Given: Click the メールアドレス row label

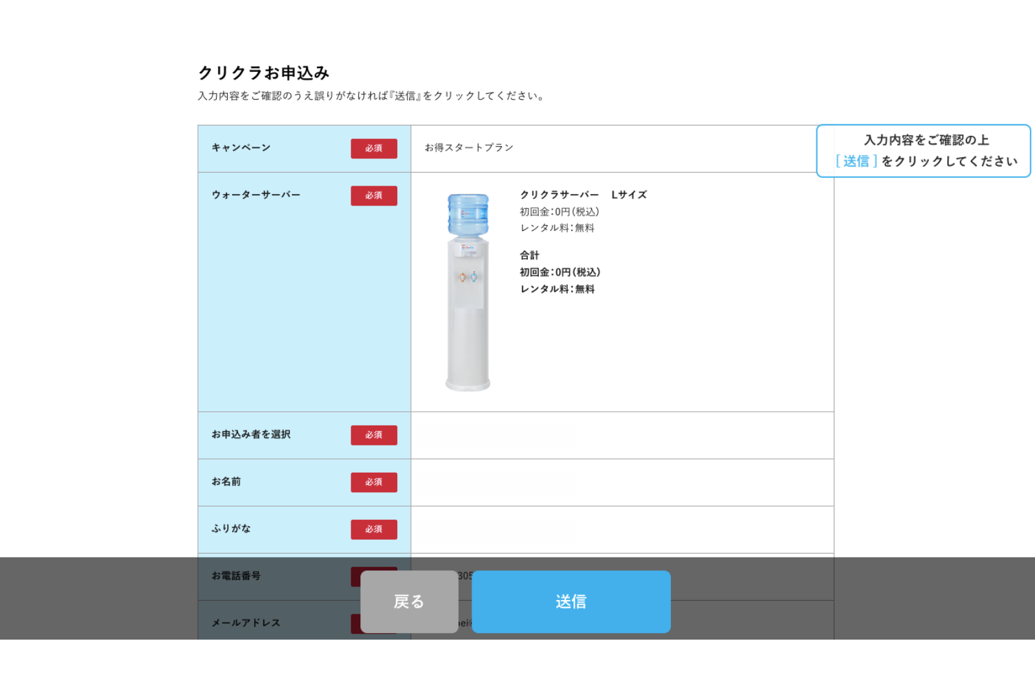Looking at the screenshot, I should coord(246,623).
